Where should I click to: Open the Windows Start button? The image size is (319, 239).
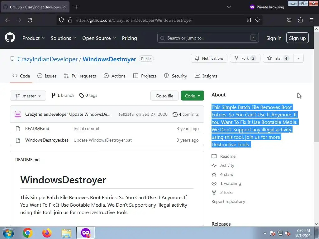pos(8,233)
